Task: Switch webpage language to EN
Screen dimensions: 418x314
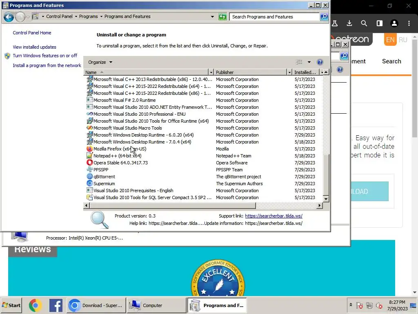Action: coord(390,40)
